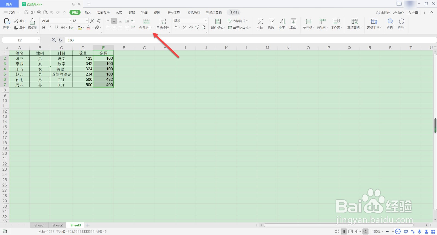Click the Insert Function fx icon
This screenshot has width=437, height=235.
click(x=60, y=40)
